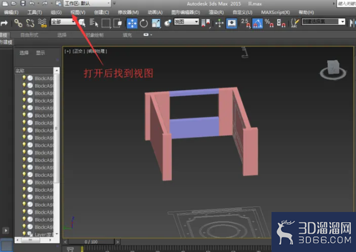
Task: Switch to the 填充 ribbon tab
Action: tap(127, 35)
